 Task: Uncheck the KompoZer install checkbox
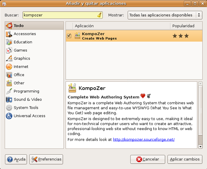pos(69,36)
